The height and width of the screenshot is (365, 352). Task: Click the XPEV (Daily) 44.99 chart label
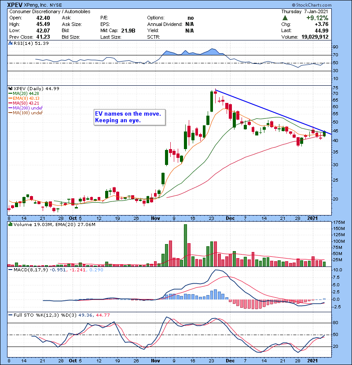pos(37,89)
